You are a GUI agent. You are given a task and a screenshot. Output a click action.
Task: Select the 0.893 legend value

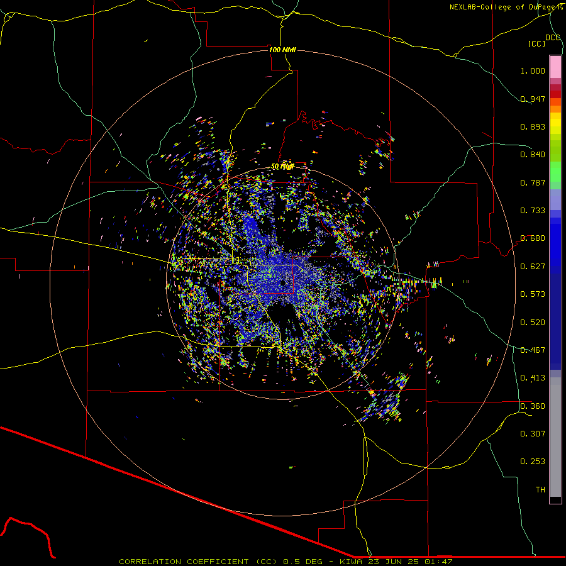click(x=533, y=126)
